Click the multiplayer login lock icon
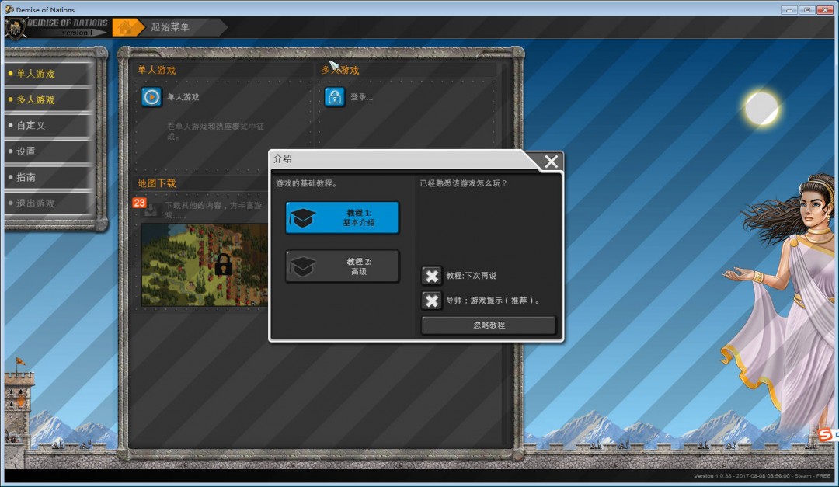The height and width of the screenshot is (487, 839). click(x=335, y=97)
